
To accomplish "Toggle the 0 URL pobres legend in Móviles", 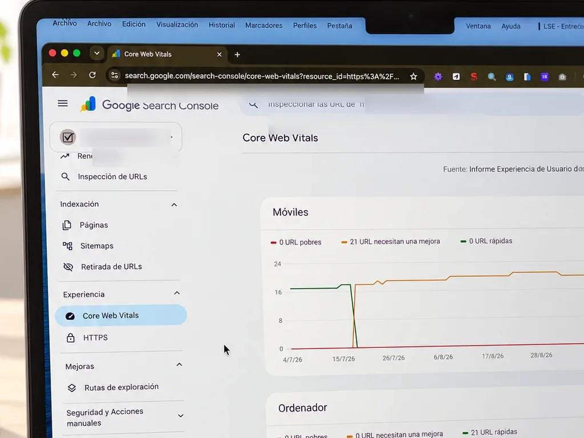I will [x=296, y=242].
